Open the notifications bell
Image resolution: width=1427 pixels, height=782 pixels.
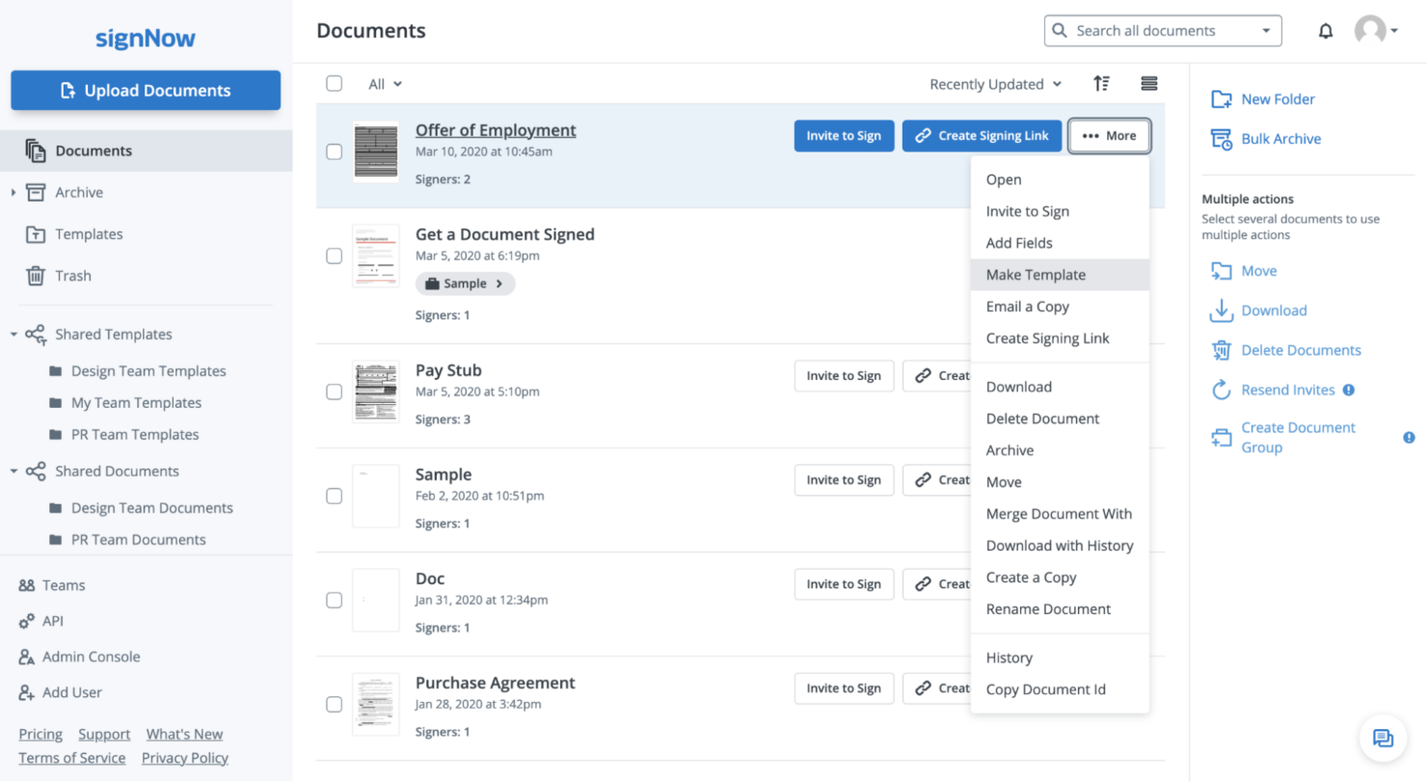[x=1326, y=30]
